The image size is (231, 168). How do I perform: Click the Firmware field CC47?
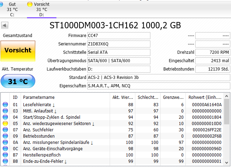[119, 36]
